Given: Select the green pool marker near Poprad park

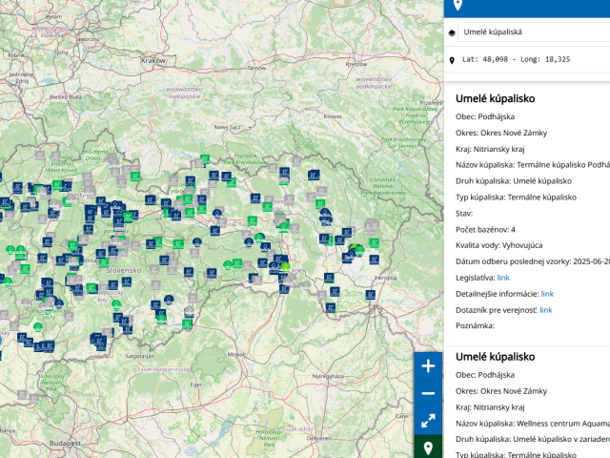Looking at the screenshot, I should pyautogui.click(x=205, y=159).
